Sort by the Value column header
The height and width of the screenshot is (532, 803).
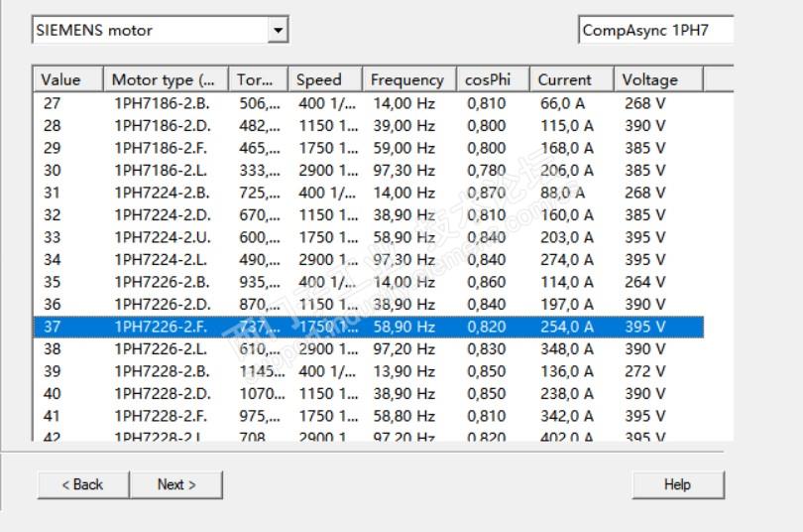coord(68,80)
